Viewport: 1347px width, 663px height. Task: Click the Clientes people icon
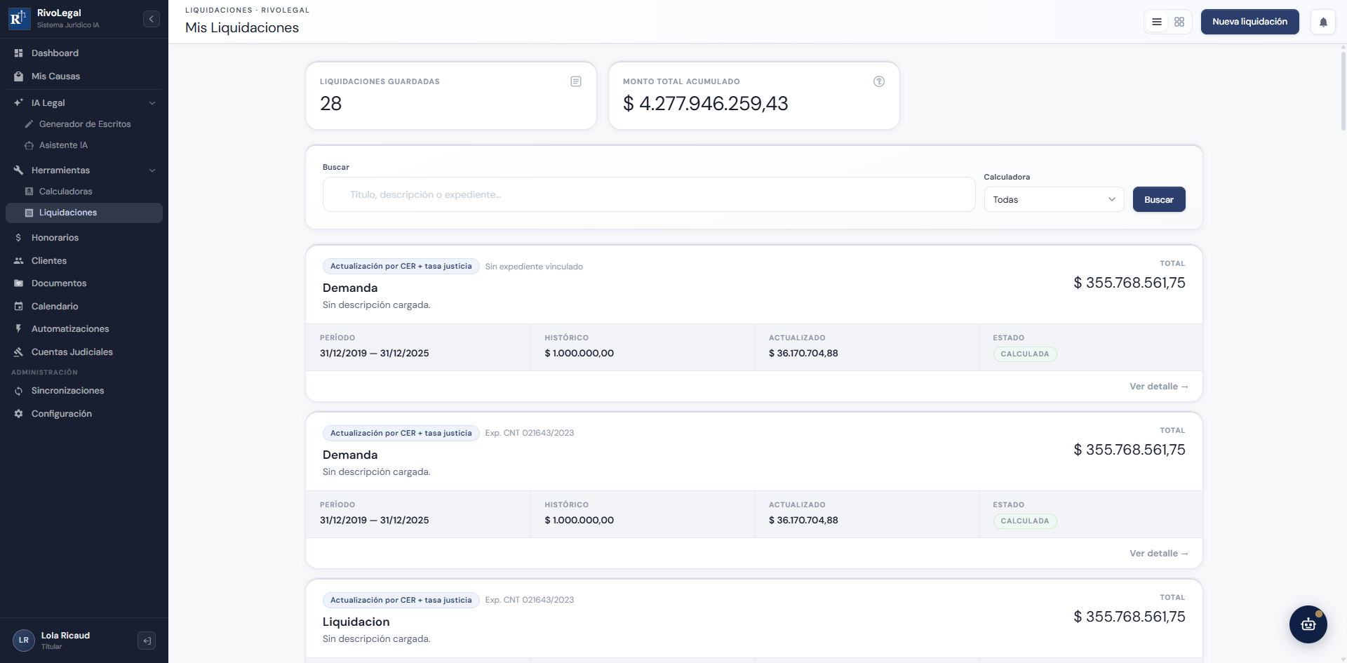(19, 261)
